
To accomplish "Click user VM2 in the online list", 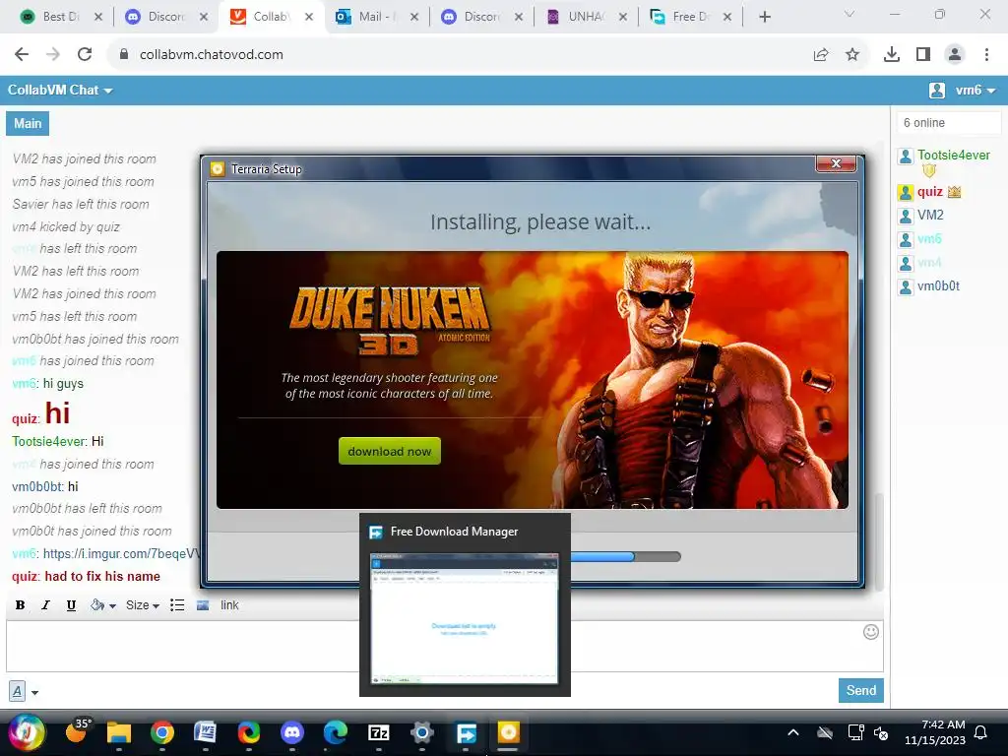I will pyautogui.click(x=930, y=215).
